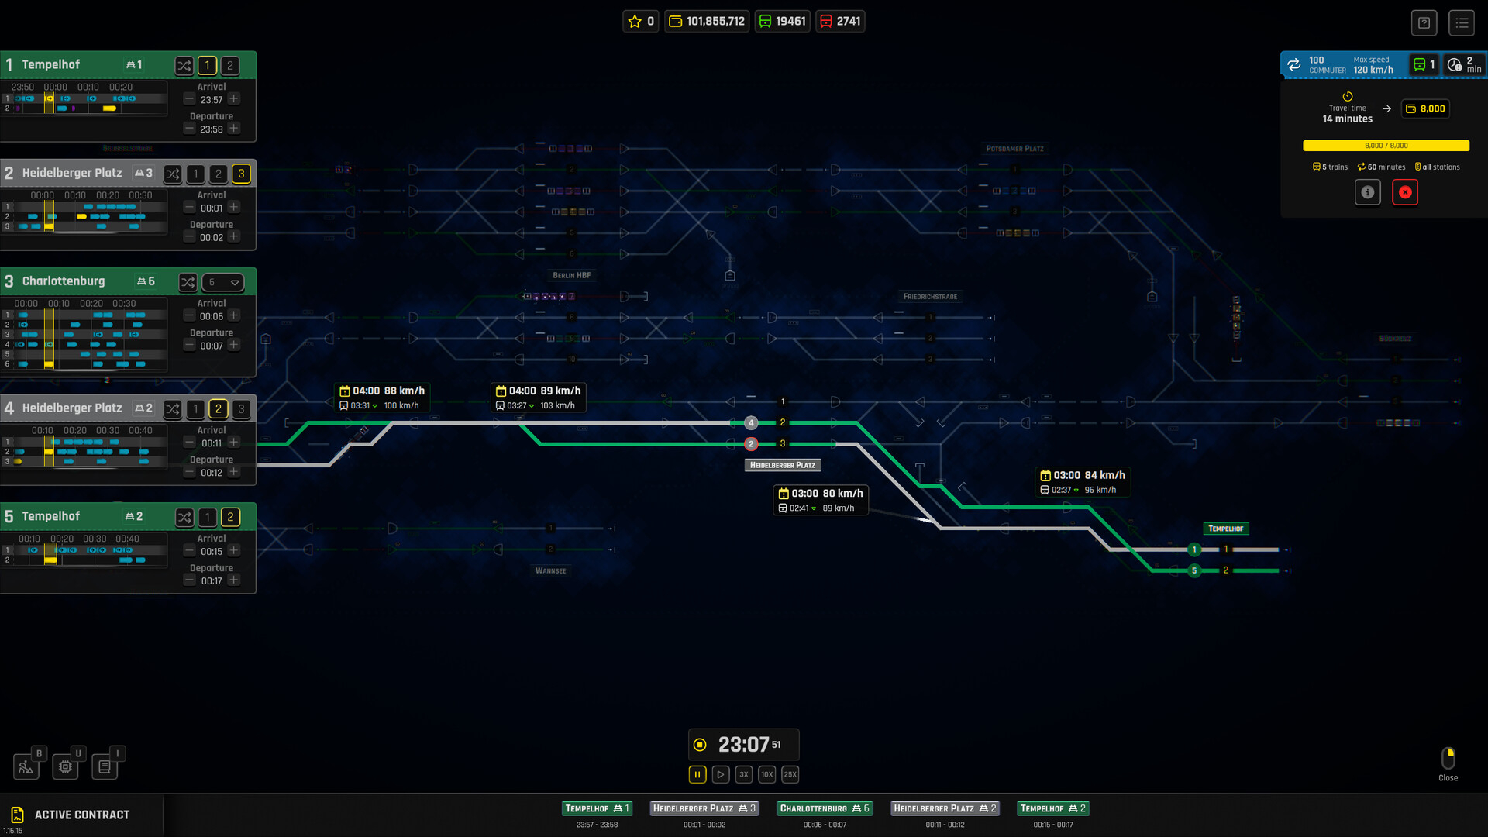Image resolution: width=1488 pixels, height=837 pixels.
Task: Select platform 3 for Heidelberger Platz stop 4
Action: point(241,408)
